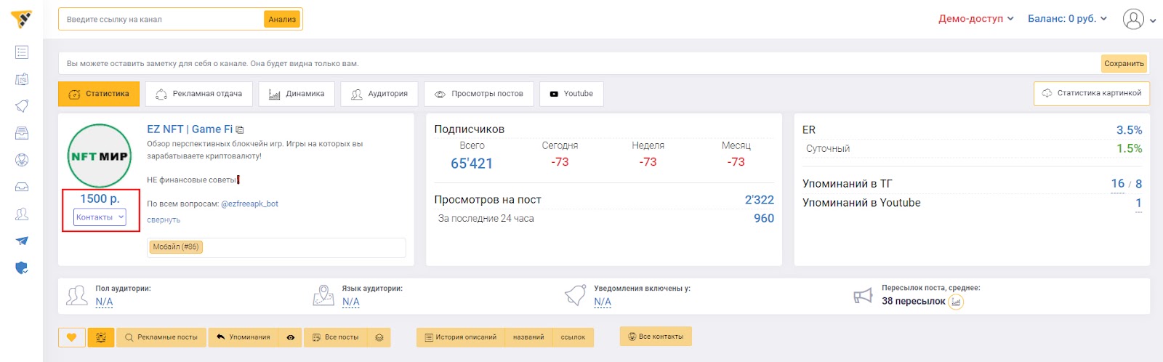
Task: Toggle the eye icon next to Упоминания
Action: [290, 337]
